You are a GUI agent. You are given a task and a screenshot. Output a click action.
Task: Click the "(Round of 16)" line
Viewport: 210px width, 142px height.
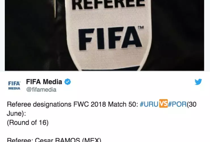click(28, 123)
